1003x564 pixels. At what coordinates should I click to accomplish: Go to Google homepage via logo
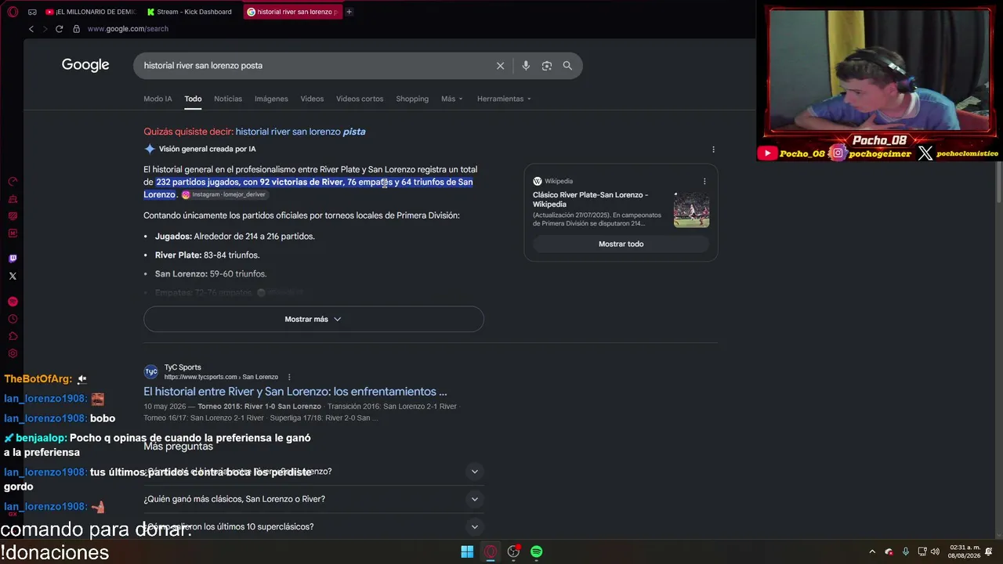(85, 65)
